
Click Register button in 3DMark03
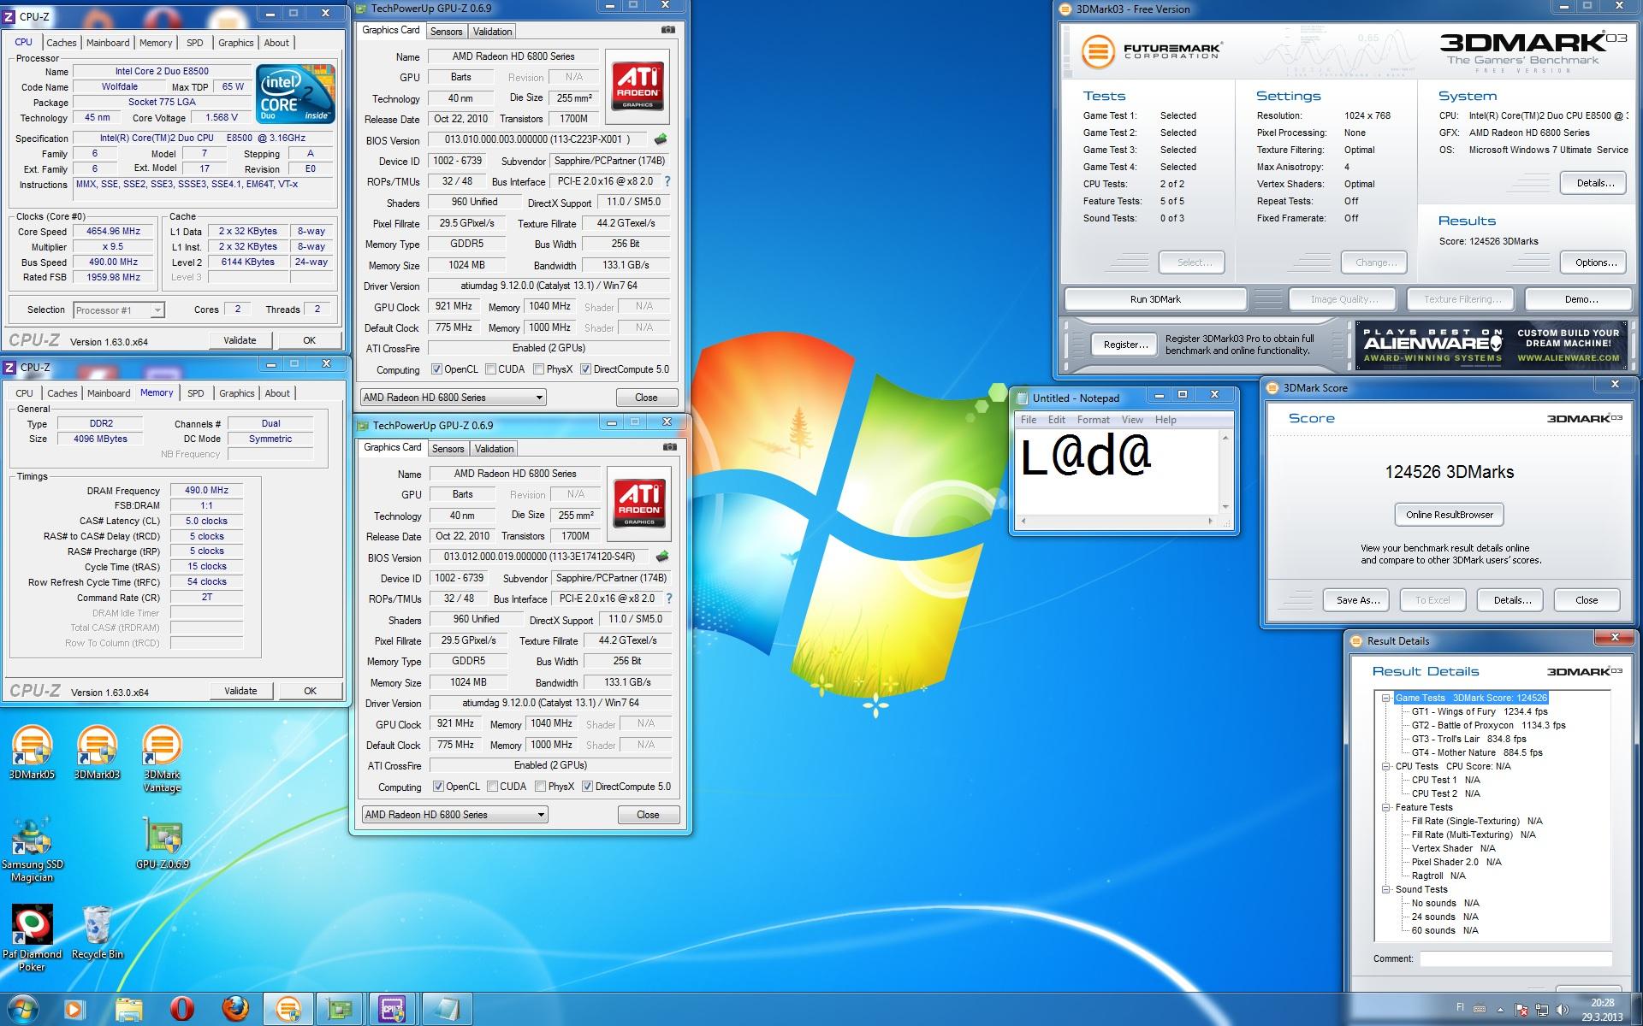(x=1125, y=345)
